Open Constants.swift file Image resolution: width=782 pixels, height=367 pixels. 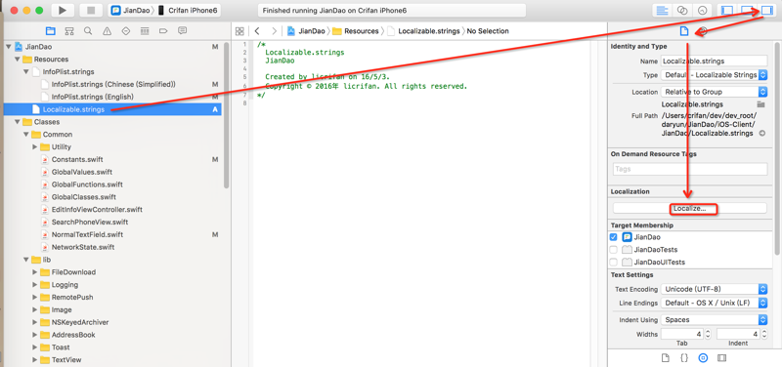click(x=77, y=159)
